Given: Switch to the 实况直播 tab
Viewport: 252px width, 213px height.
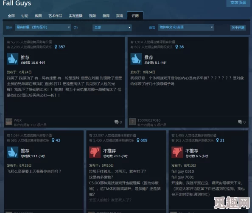Looking at the screenshot, I should coord(76,16).
